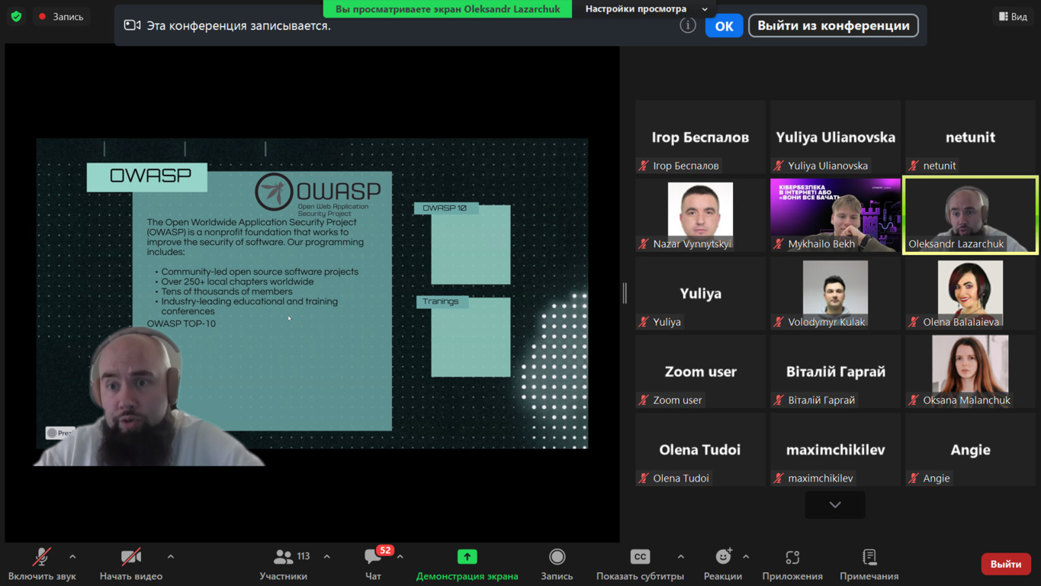
Task: Click the OWASP title box on slide
Action: (147, 176)
